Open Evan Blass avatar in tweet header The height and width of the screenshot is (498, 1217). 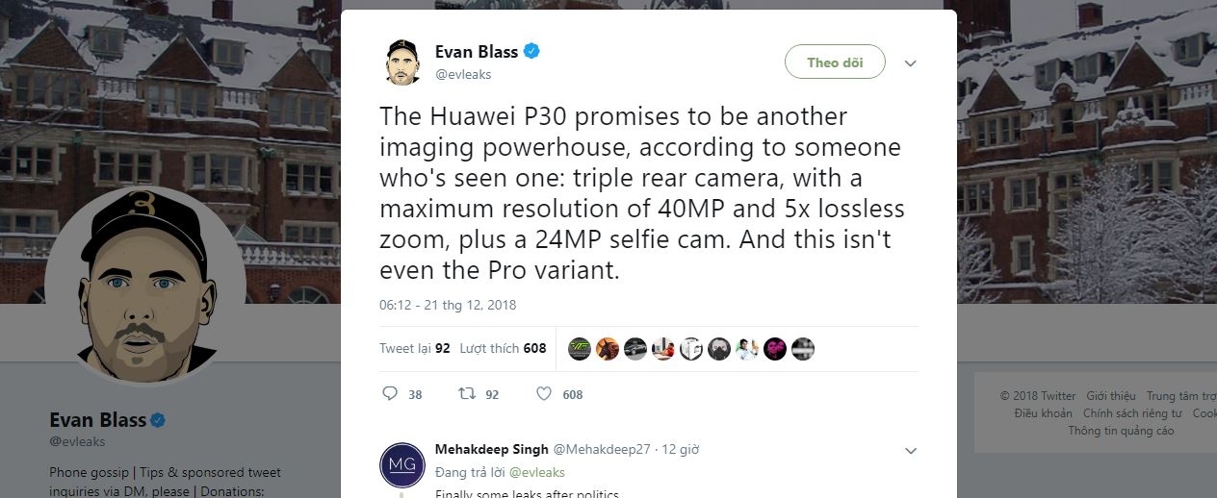point(402,62)
